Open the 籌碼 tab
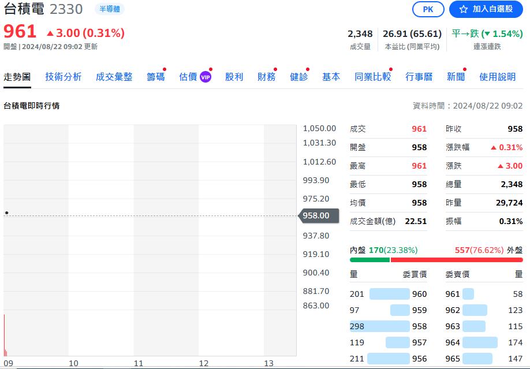The image size is (530, 369). tap(155, 77)
